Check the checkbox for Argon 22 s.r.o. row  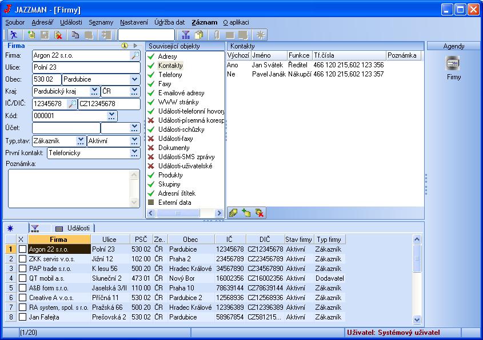tap(22, 249)
